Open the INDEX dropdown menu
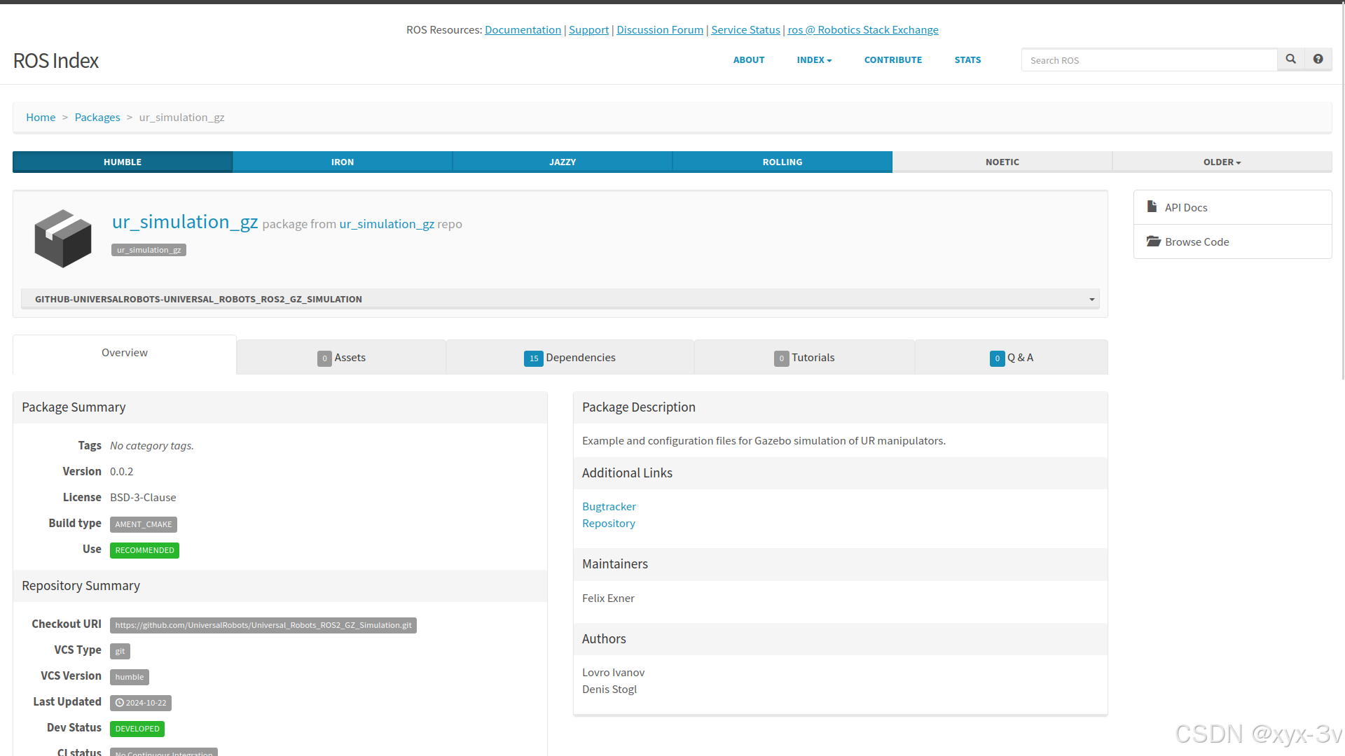Image resolution: width=1345 pixels, height=756 pixels. click(x=814, y=60)
